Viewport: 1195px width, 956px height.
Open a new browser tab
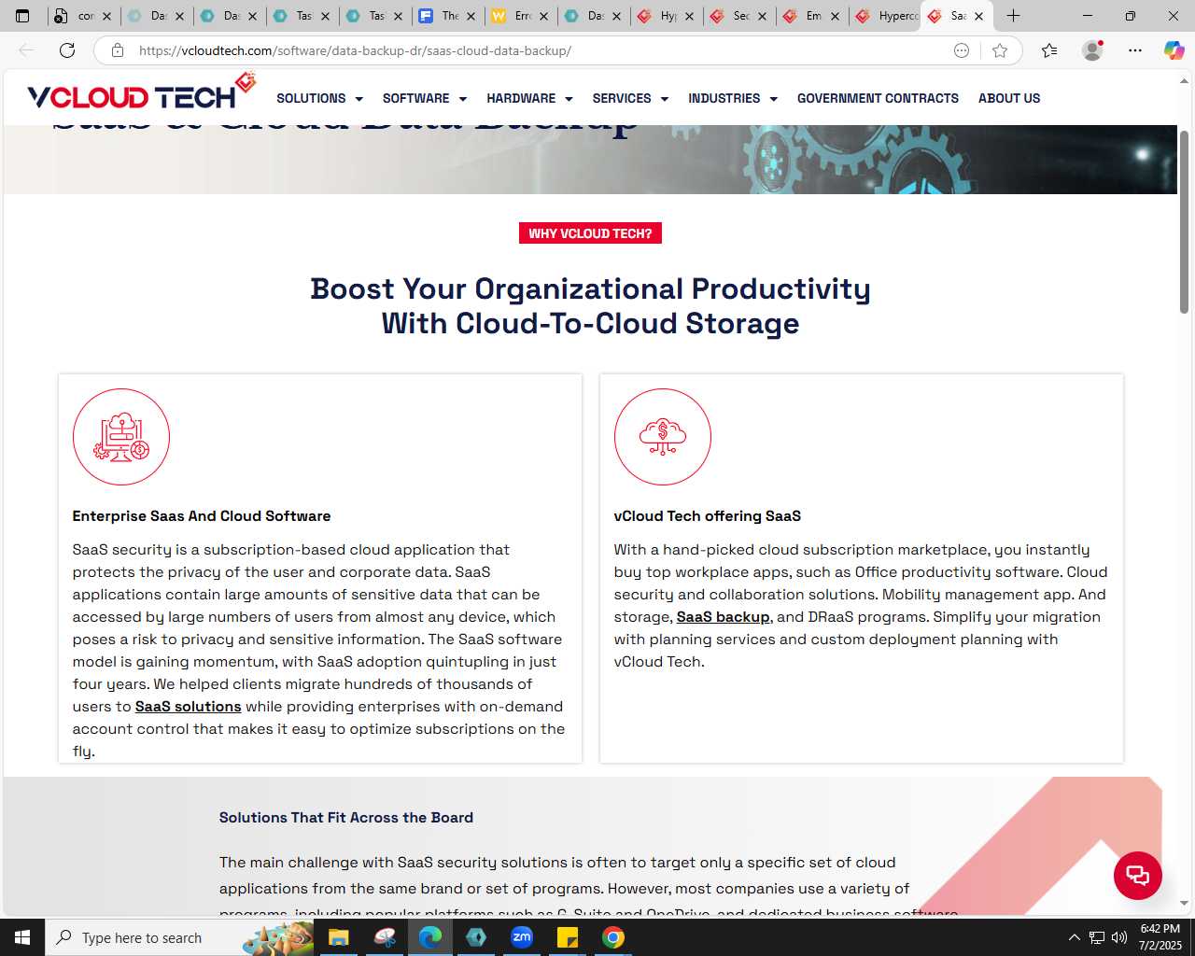tap(1014, 16)
